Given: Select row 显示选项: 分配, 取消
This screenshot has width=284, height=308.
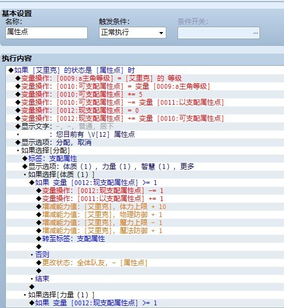Looking at the screenshot, I should point(145,142).
